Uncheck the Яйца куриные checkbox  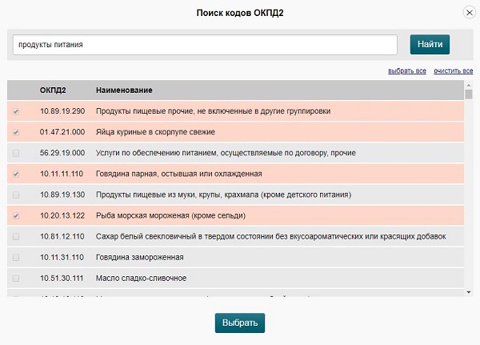click(16, 132)
